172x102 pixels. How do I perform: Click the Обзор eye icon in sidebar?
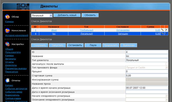(7, 17)
